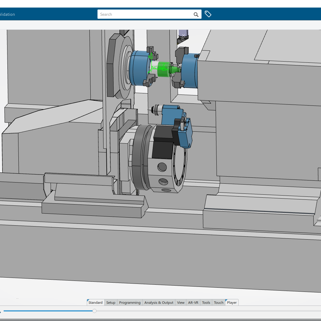Click the tag icon beside search

coord(208,14)
